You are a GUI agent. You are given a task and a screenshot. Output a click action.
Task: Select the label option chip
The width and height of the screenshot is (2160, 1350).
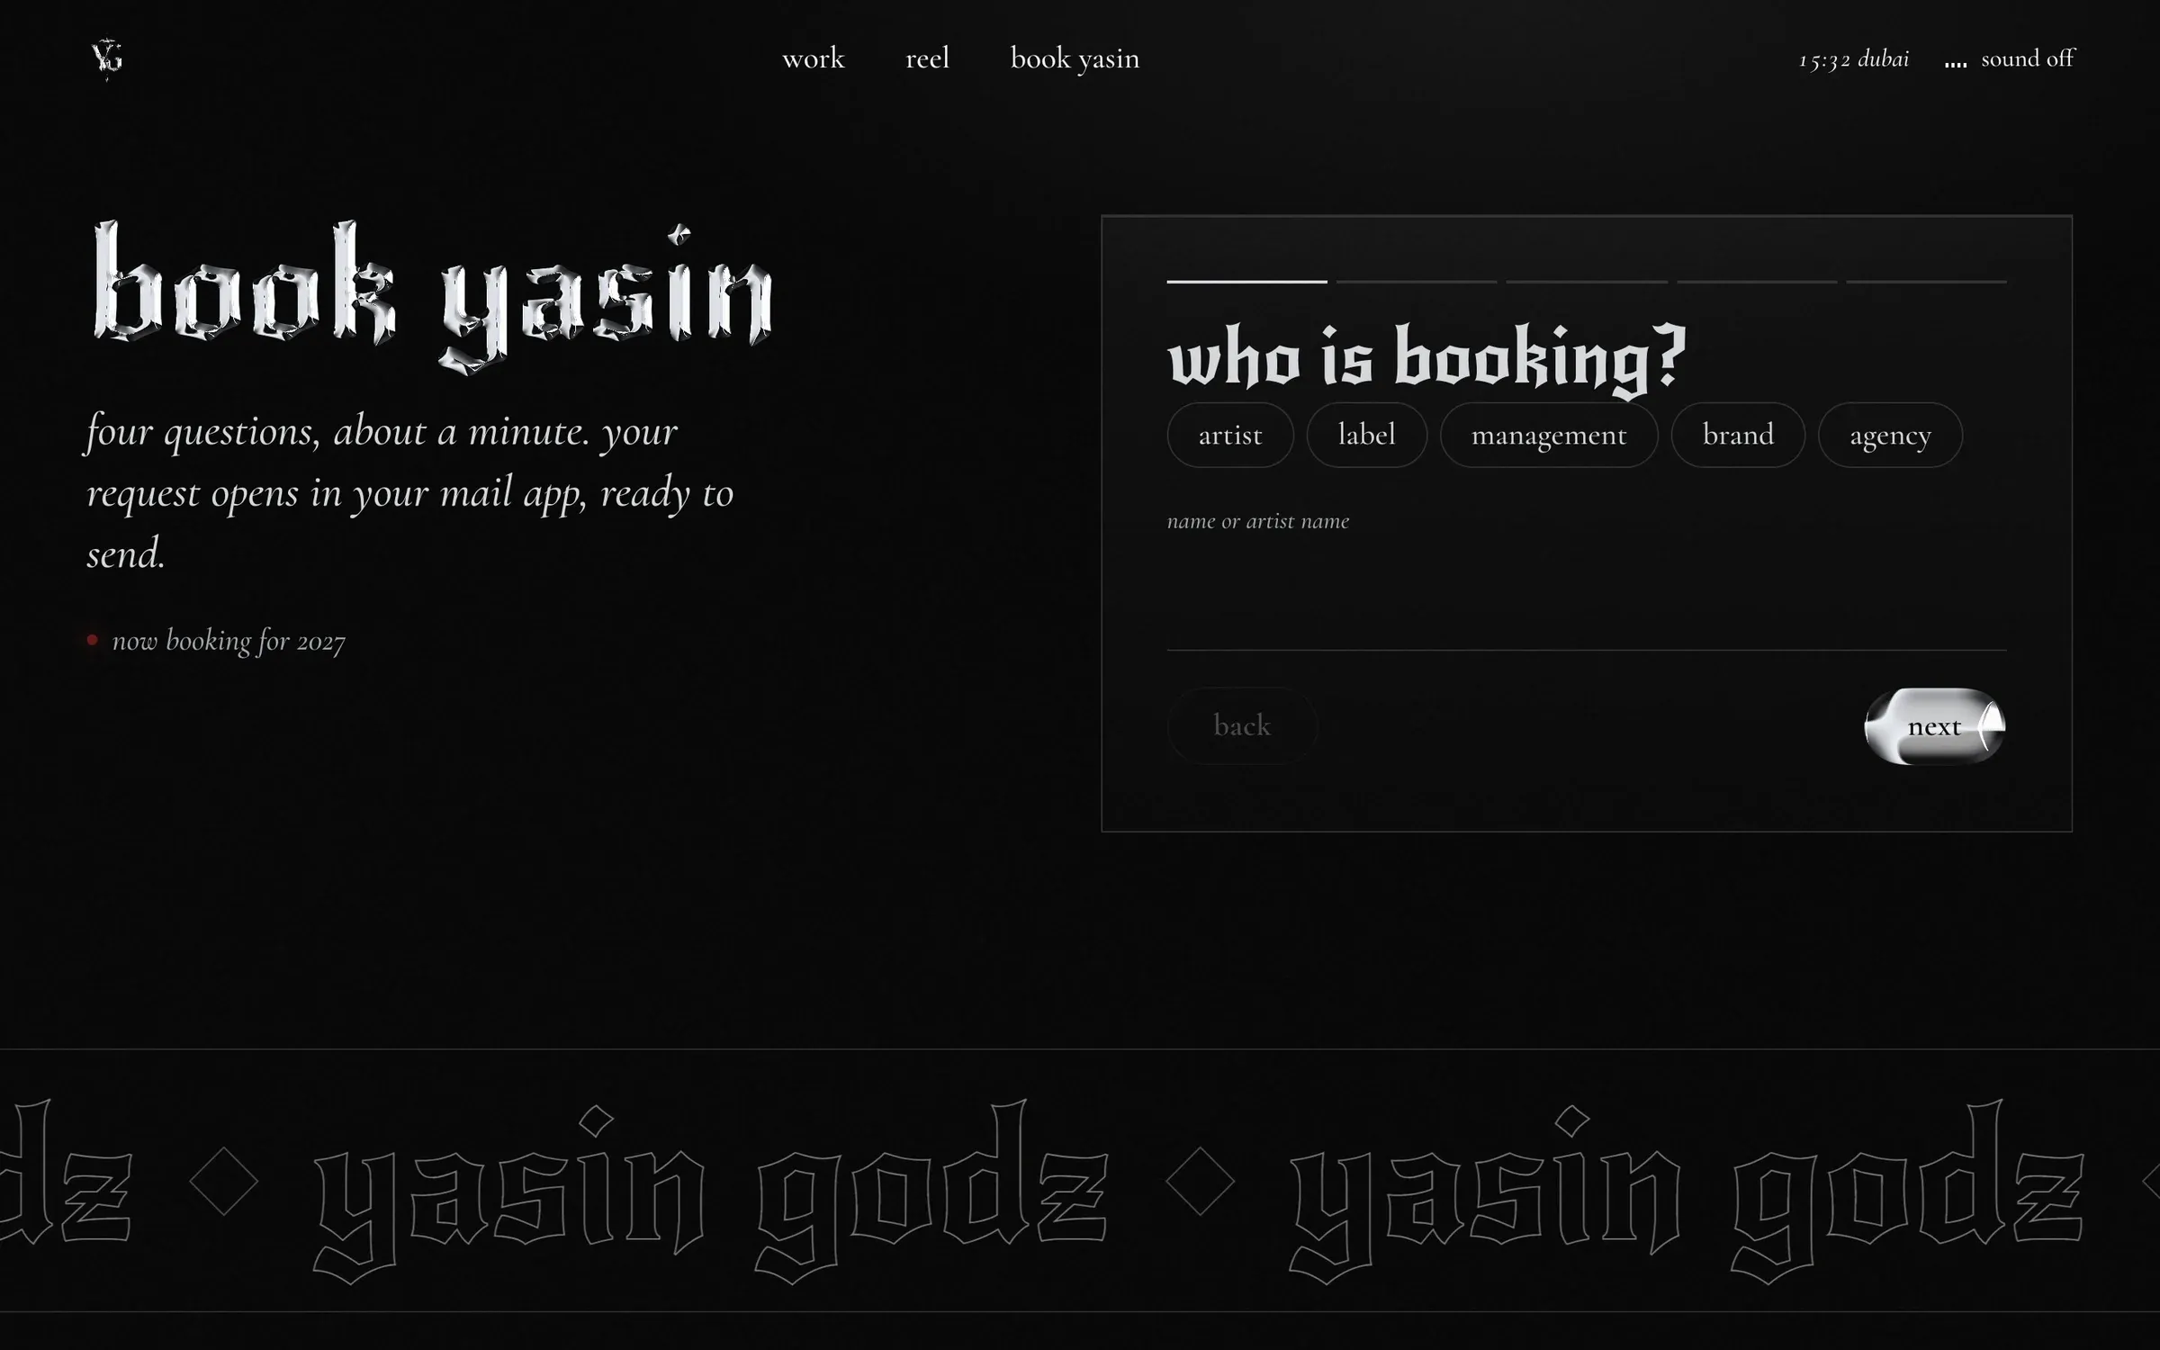point(1366,435)
